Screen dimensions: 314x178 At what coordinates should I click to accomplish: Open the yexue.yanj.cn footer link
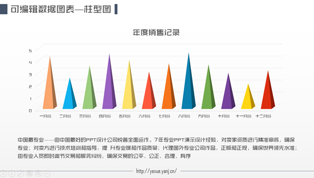point(156,171)
